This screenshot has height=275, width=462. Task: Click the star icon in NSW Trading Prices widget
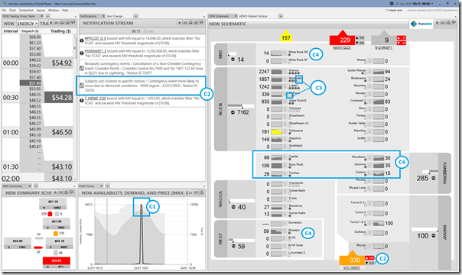(51, 23)
